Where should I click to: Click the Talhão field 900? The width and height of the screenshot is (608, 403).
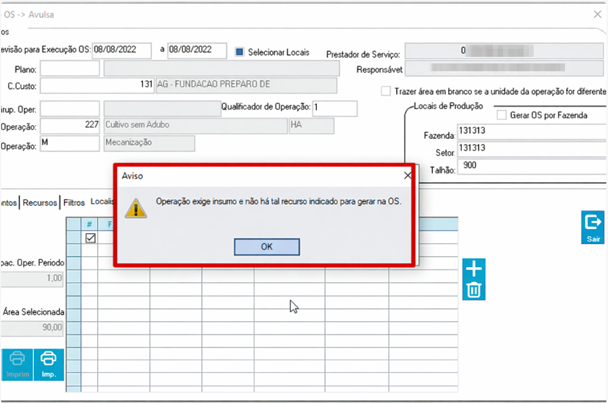[x=532, y=167]
